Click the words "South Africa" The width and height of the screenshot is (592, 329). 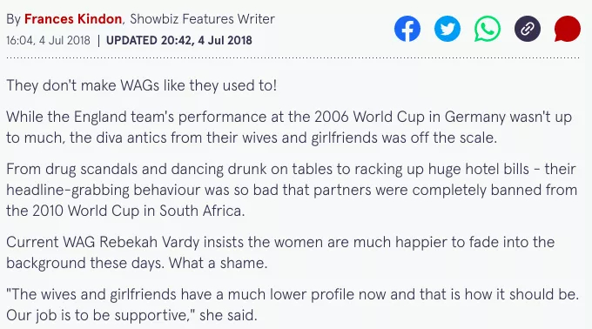tap(202, 211)
